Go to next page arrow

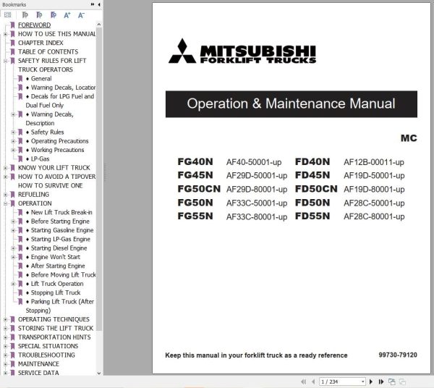point(371,381)
